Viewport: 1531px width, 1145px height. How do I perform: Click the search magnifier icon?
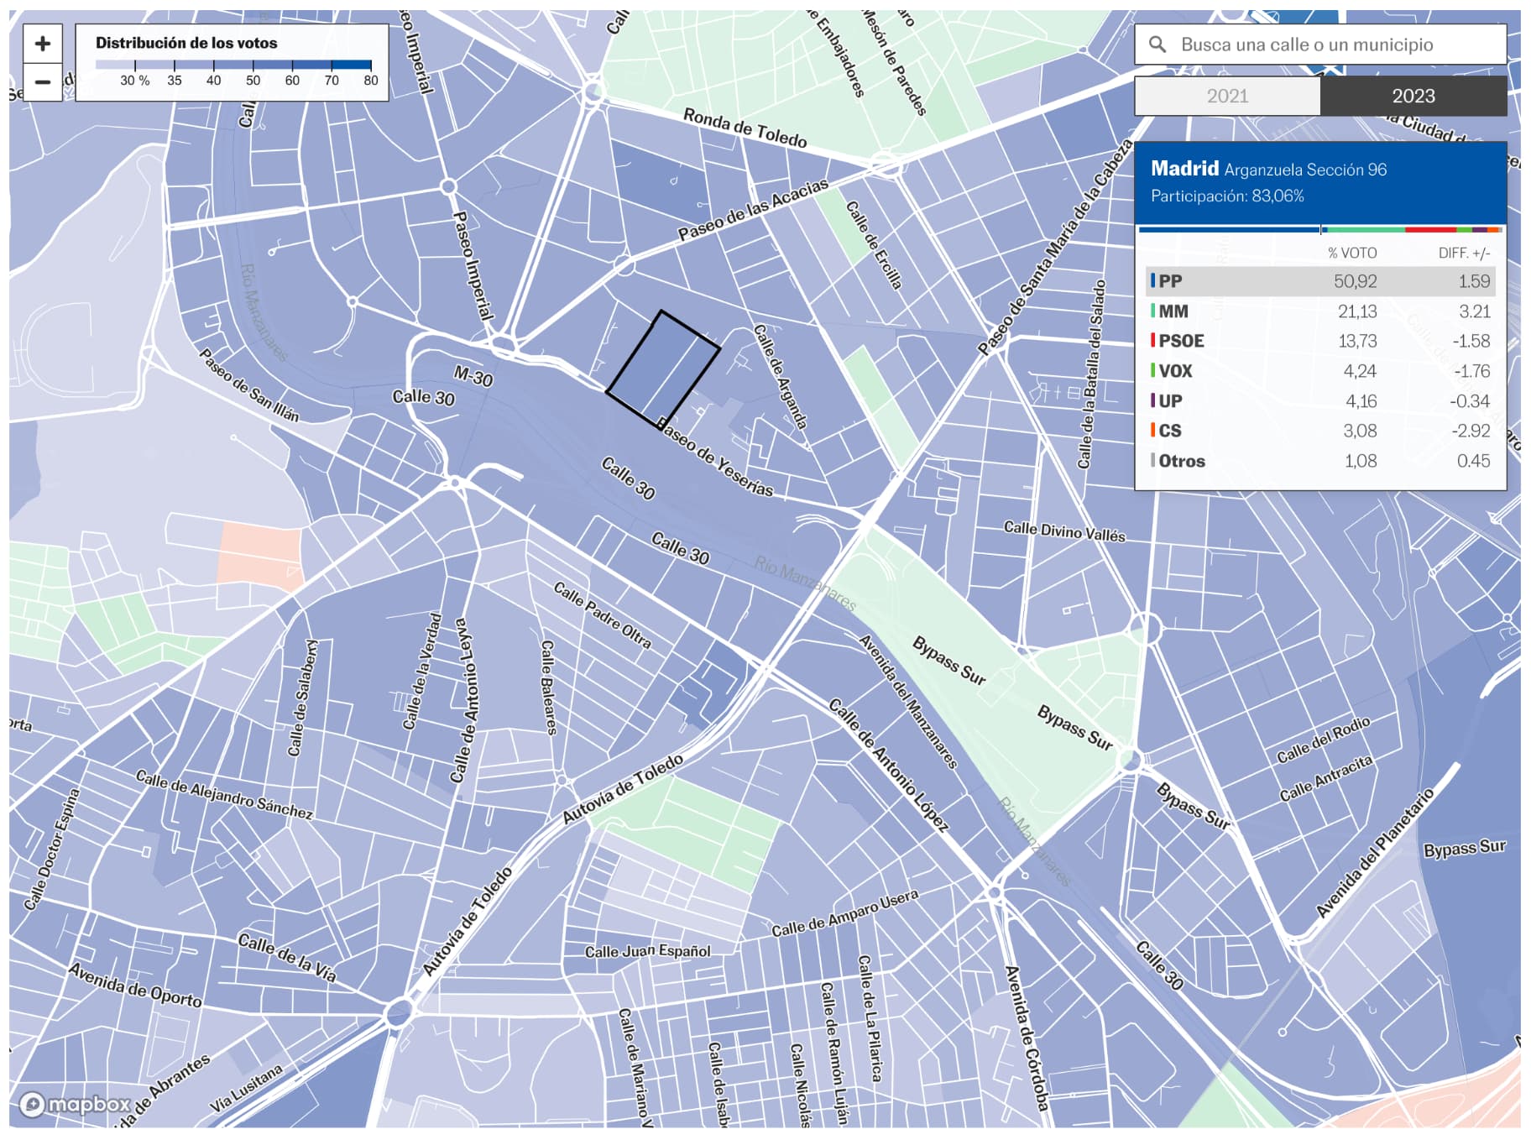(1157, 44)
